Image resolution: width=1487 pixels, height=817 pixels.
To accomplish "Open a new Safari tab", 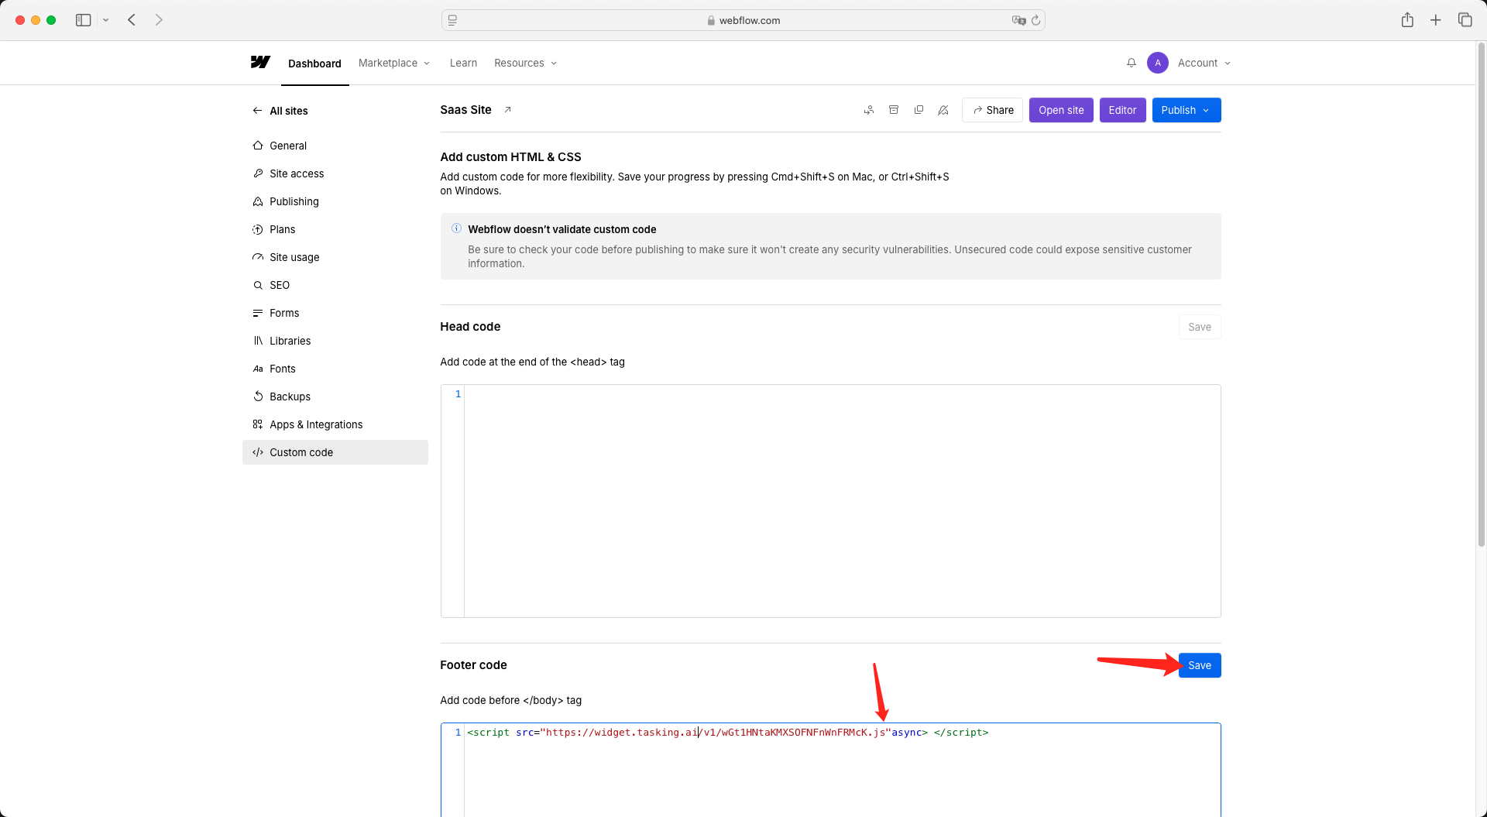I will point(1436,20).
